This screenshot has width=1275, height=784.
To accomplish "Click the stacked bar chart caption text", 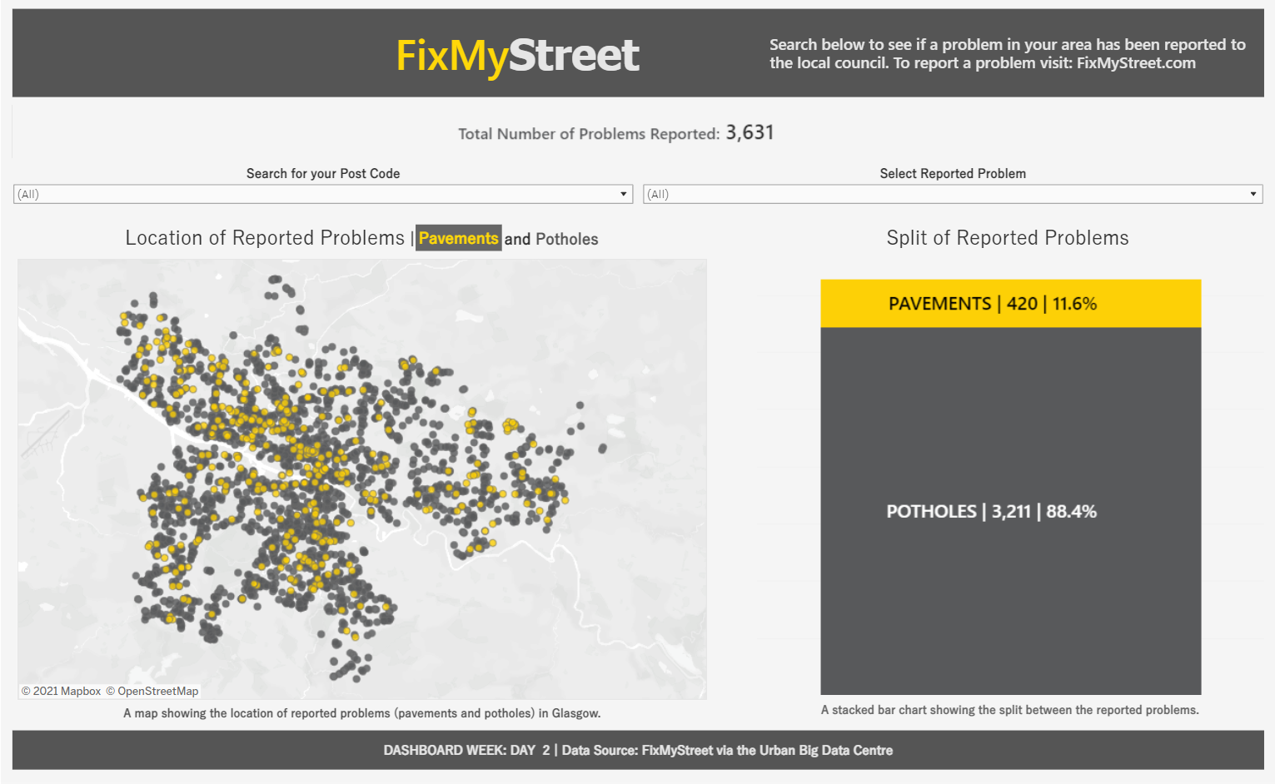I will click(1010, 710).
